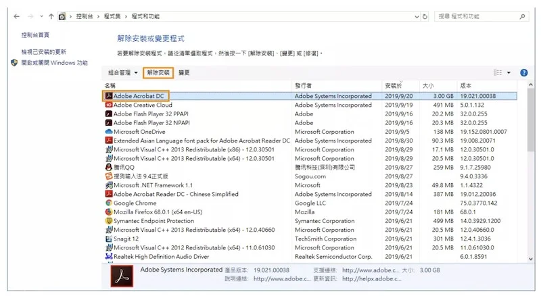This screenshot has width=541, height=296.
Task: Click the Adobe Creative Cloud icon
Action: (x=109, y=105)
